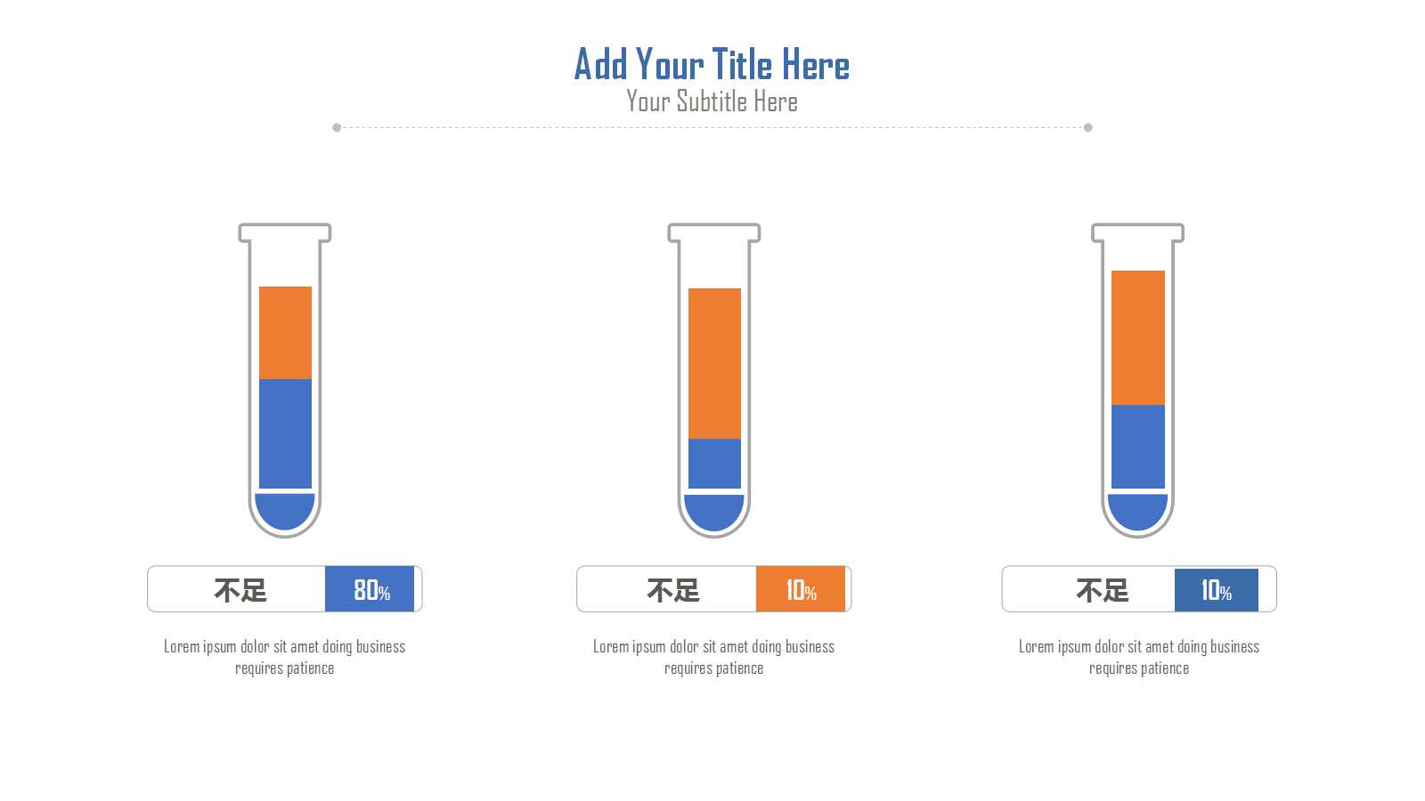This screenshot has width=1425, height=801.
Task: Select blue segment in left test tube
Action: coord(285,433)
